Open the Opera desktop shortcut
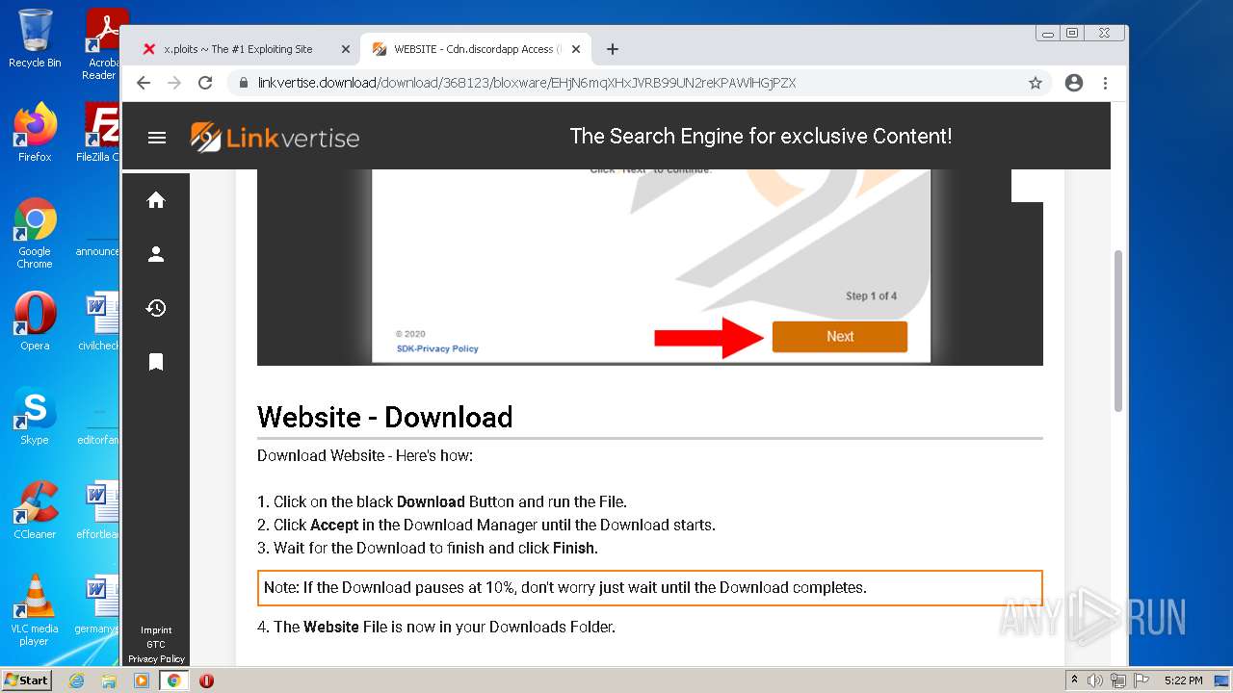This screenshot has height=693, width=1233. coord(35,321)
